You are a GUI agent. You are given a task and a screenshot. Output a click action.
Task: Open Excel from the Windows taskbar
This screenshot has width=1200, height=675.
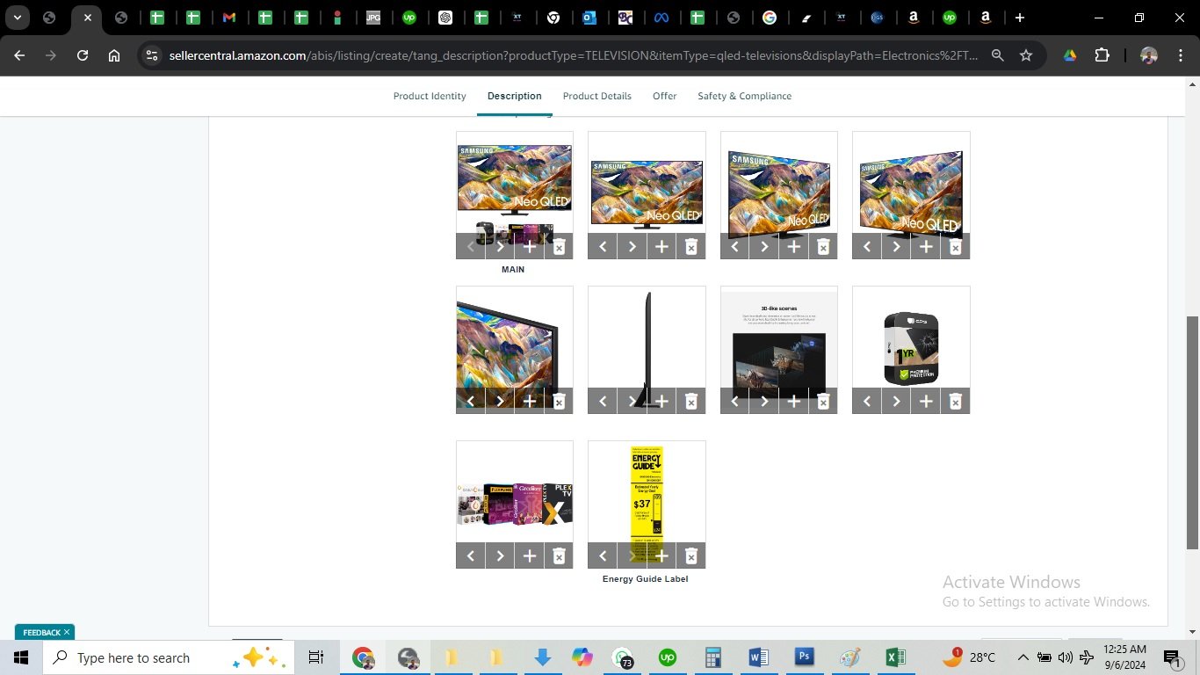pos(895,657)
